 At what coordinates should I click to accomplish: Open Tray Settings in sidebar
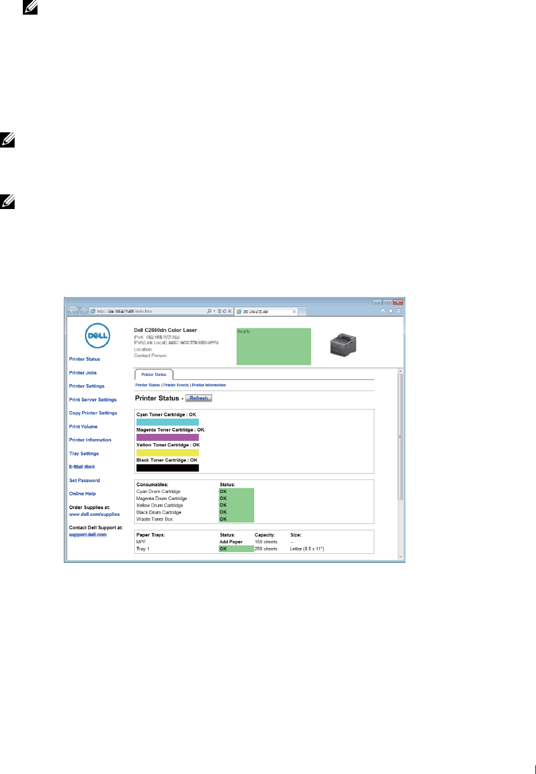(84, 453)
